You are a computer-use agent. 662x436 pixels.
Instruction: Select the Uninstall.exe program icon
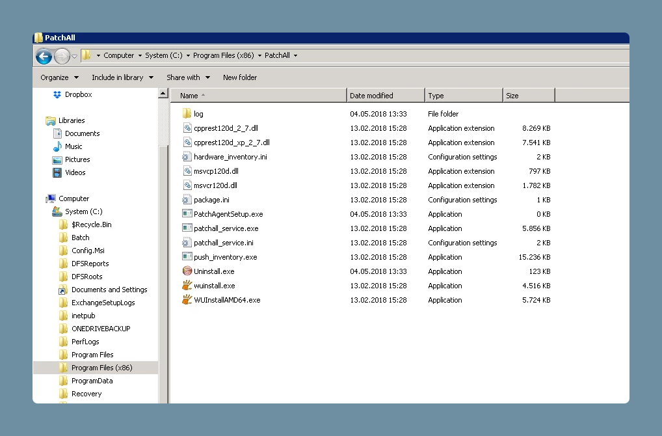point(187,271)
